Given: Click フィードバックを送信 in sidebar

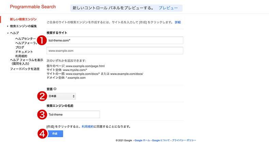Looking at the screenshot, I should point(25,69).
